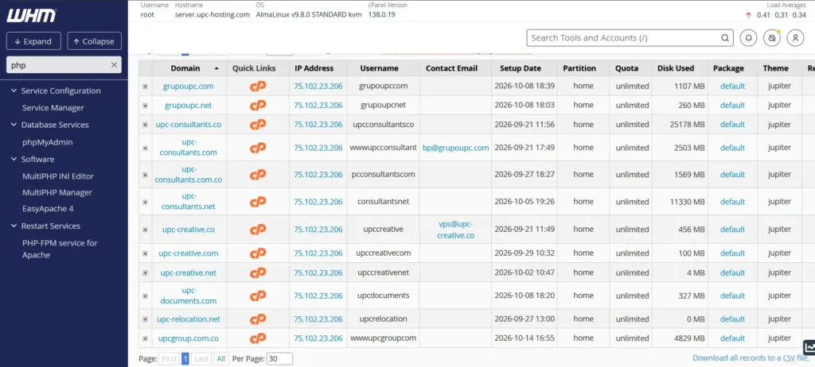Open cPanel quick link for upc-creative.com
The height and width of the screenshot is (367, 815).
[258, 253]
